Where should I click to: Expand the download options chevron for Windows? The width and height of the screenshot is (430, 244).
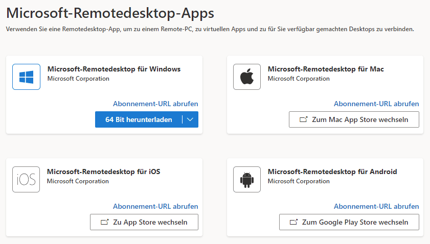point(190,119)
